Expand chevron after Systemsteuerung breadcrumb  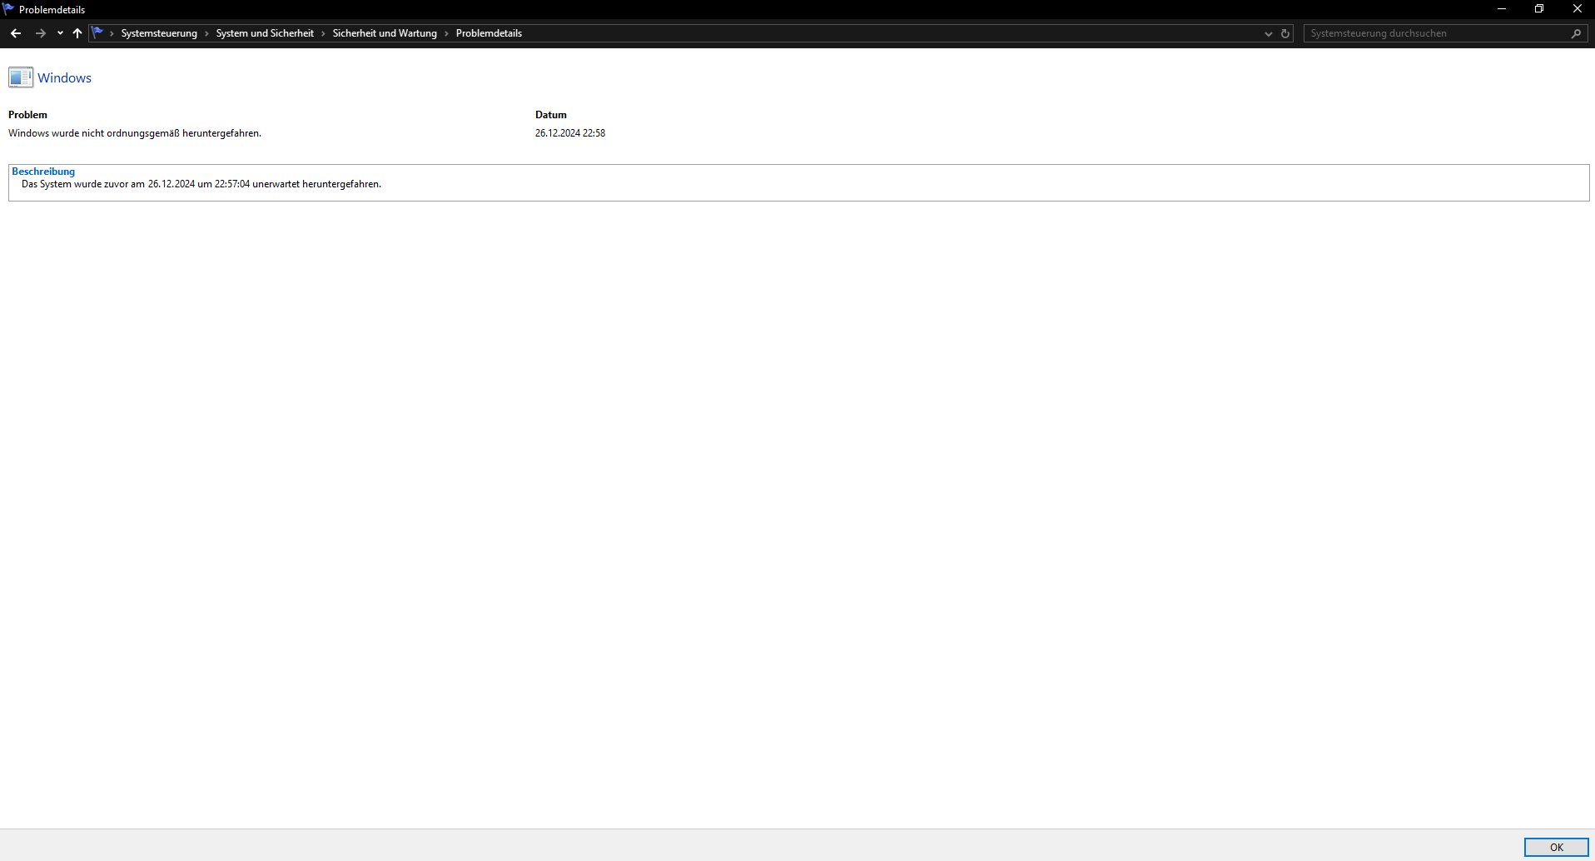point(206,33)
